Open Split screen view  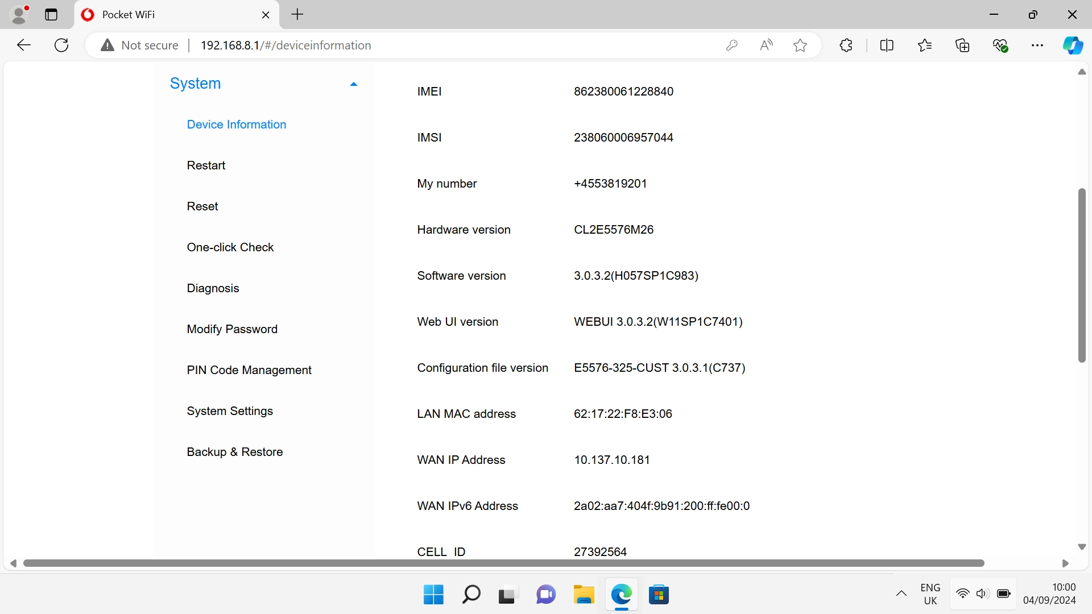(887, 45)
